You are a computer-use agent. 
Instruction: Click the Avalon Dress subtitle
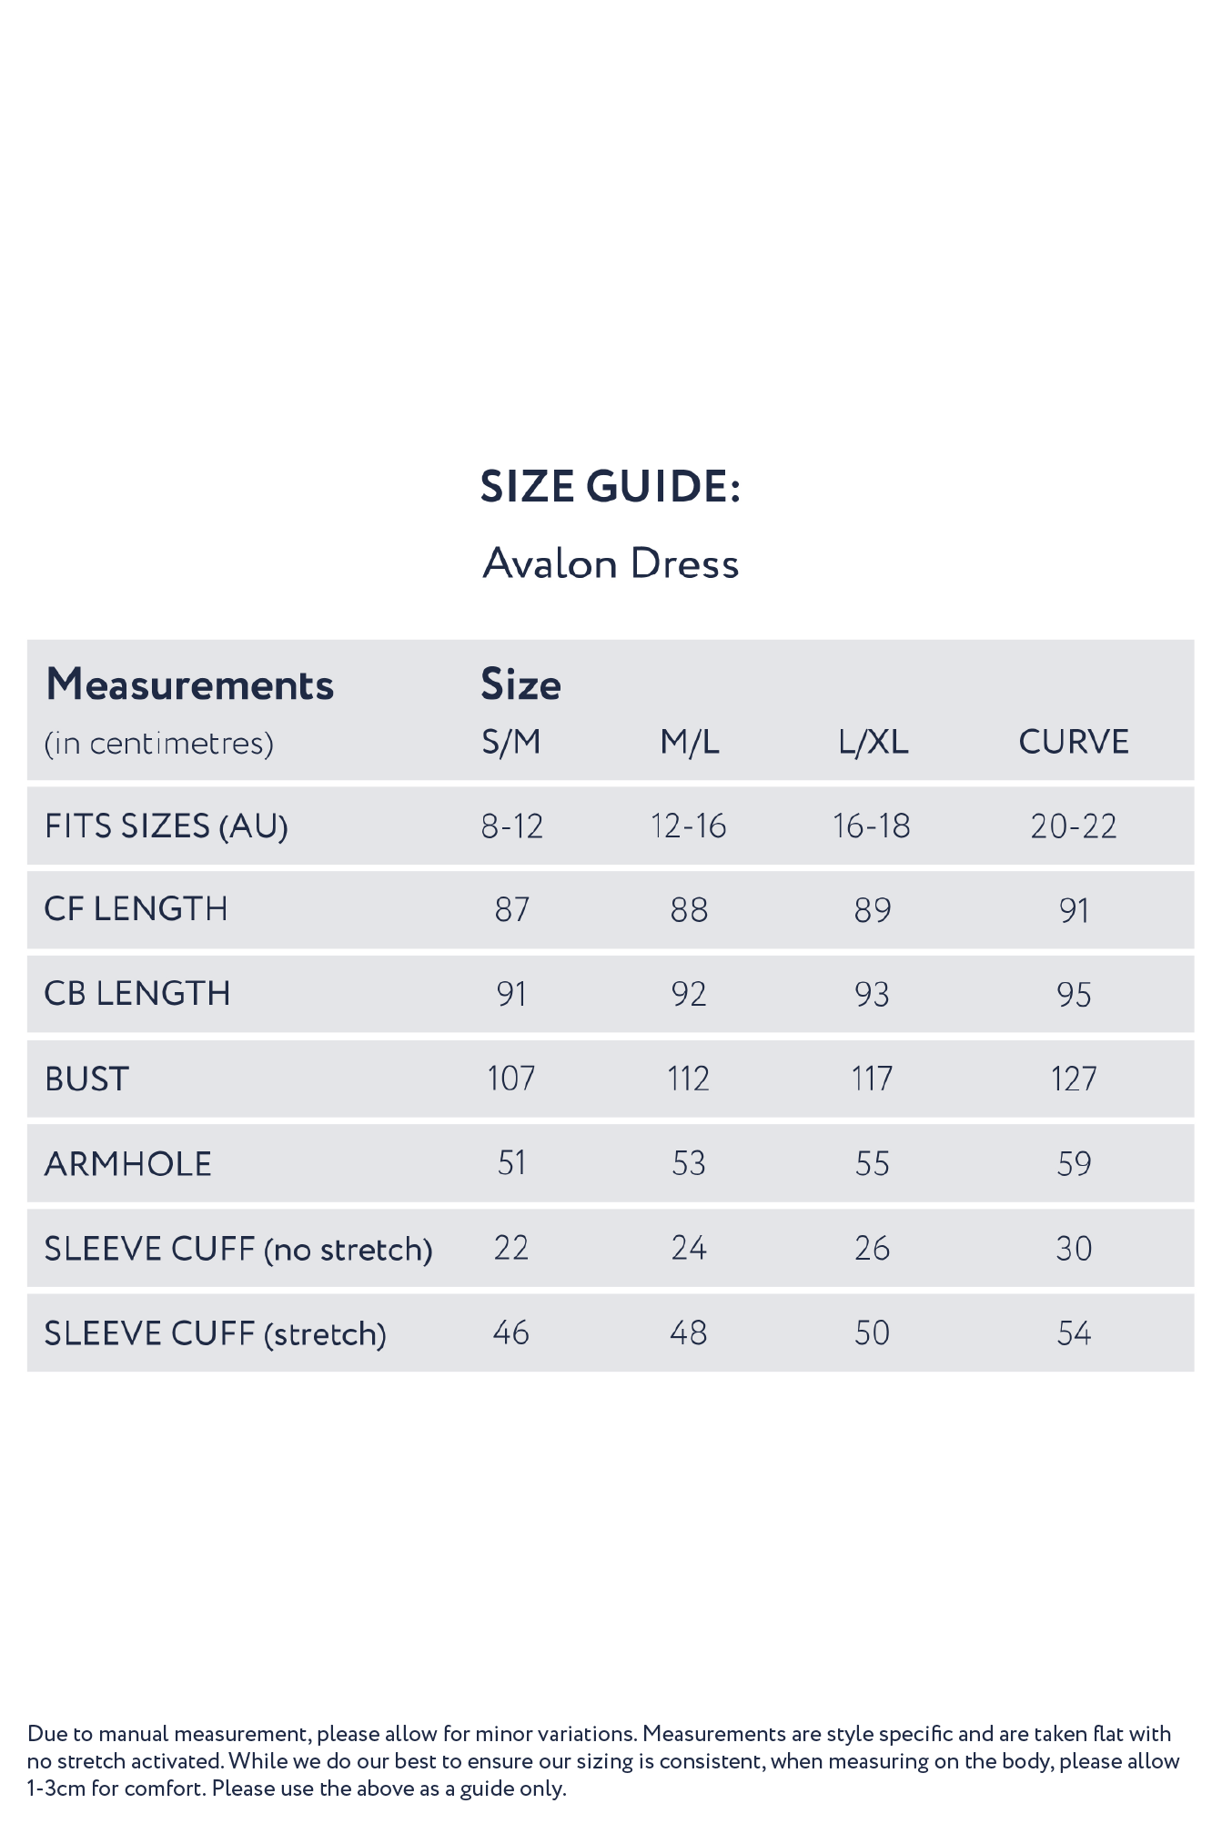point(611,563)
